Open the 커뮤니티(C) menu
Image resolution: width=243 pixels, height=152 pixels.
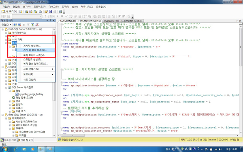click(x=87, y=6)
